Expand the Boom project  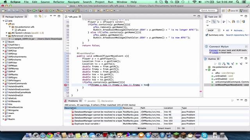coord(4,42)
